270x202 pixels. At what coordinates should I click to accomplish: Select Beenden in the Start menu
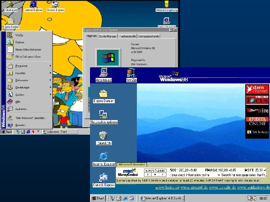coord(29,125)
